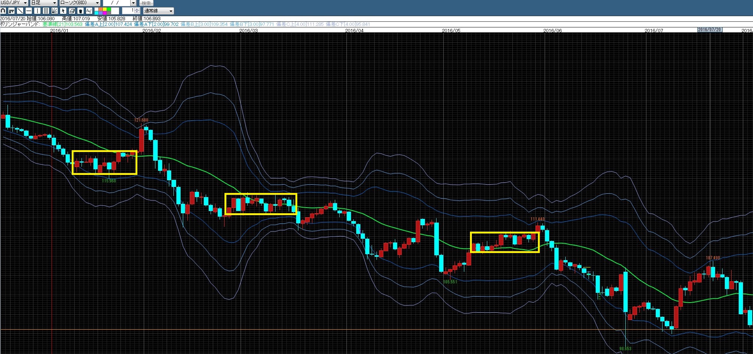Click the 偏差B下[3.00]97.771 value
The height and width of the screenshot is (354, 753).
(x=252, y=24)
